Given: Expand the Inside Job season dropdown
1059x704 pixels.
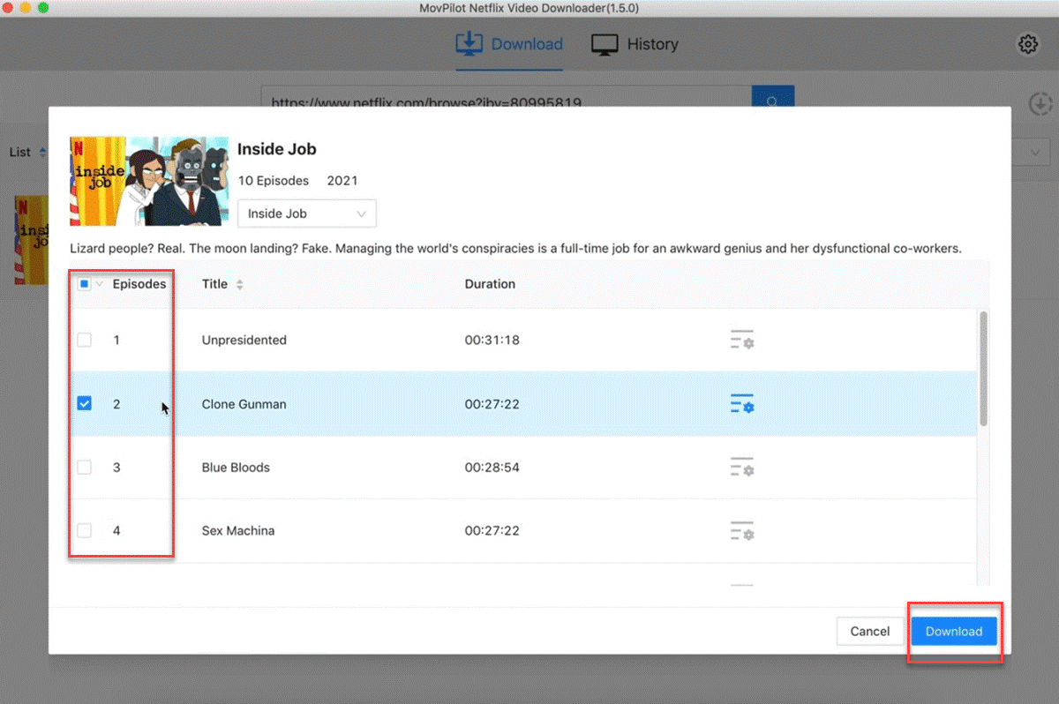Looking at the screenshot, I should click(x=306, y=213).
